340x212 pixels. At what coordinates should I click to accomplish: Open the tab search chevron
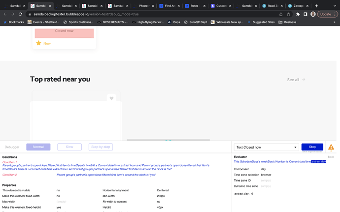(x=335, y=6)
